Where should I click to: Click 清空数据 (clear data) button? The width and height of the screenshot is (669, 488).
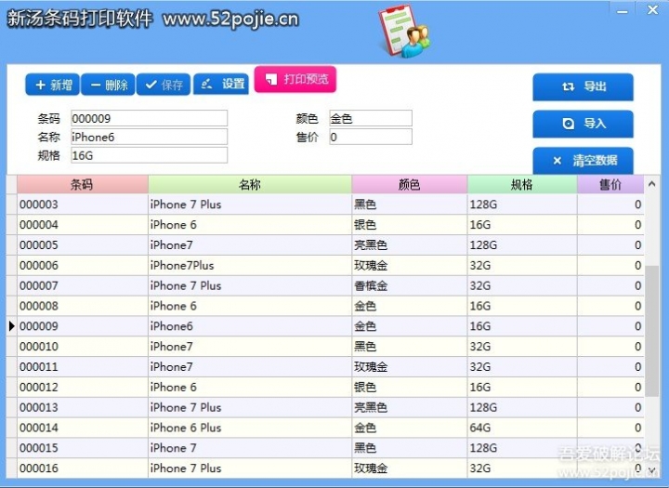point(583,160)
